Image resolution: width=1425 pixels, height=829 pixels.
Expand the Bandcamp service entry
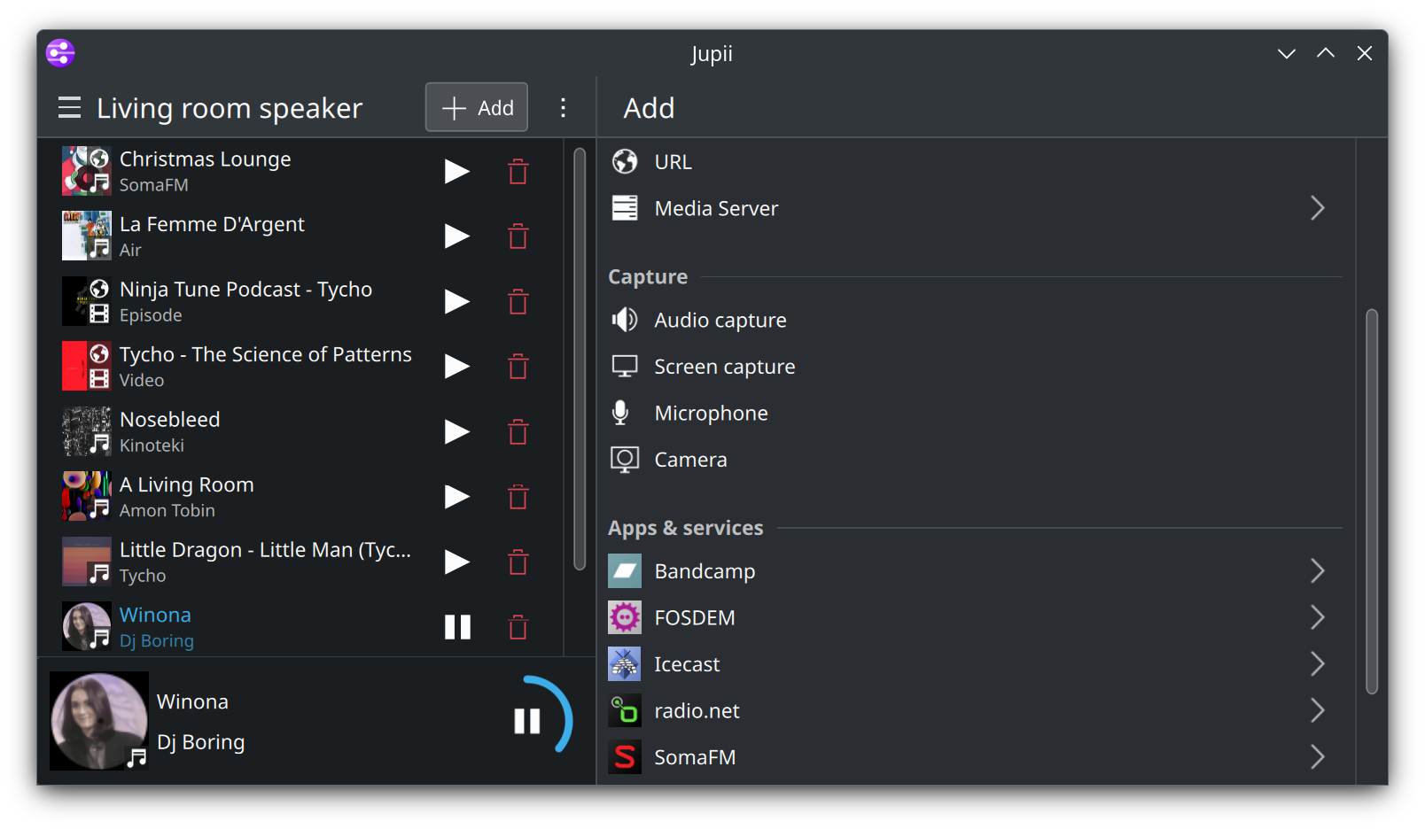pyautogui.click(x=1317, y=571)
